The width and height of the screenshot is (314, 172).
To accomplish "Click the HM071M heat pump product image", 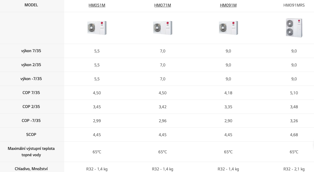I will tap(163, 28).
